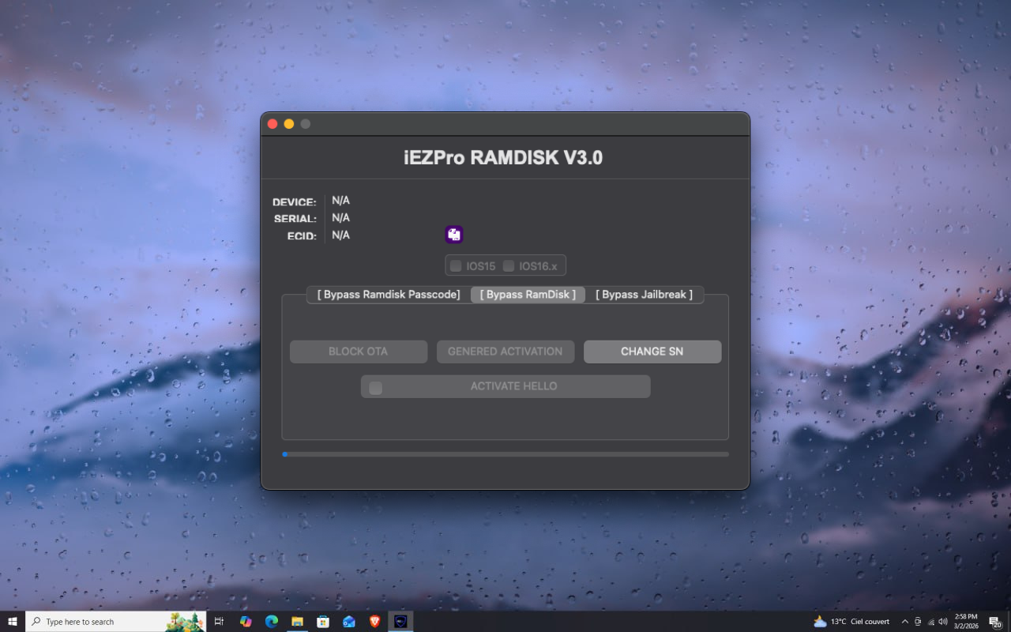Click the blue progress bar indicator
The image size is (1011, 632).
(x=285, y=454)
